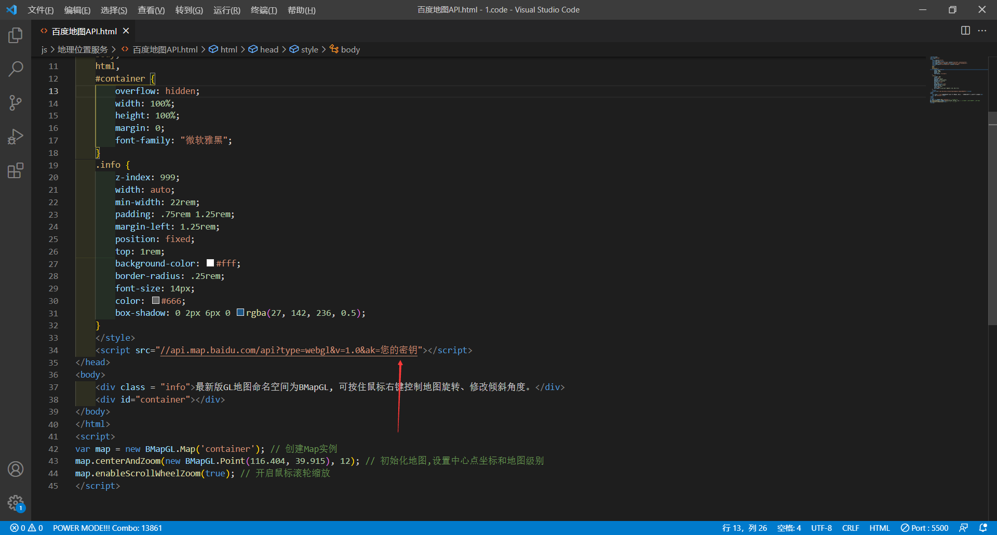
Task: Click the code minimap overview
Action: click(x=958, y=79)
